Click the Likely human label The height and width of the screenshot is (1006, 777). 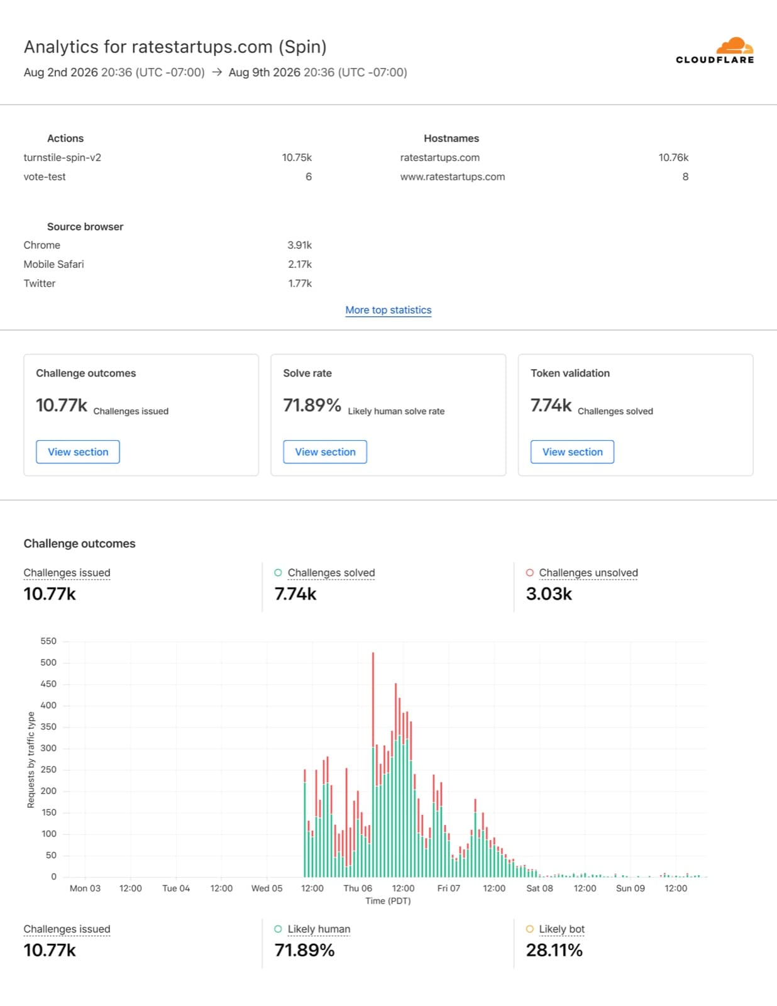pos(319,929)
